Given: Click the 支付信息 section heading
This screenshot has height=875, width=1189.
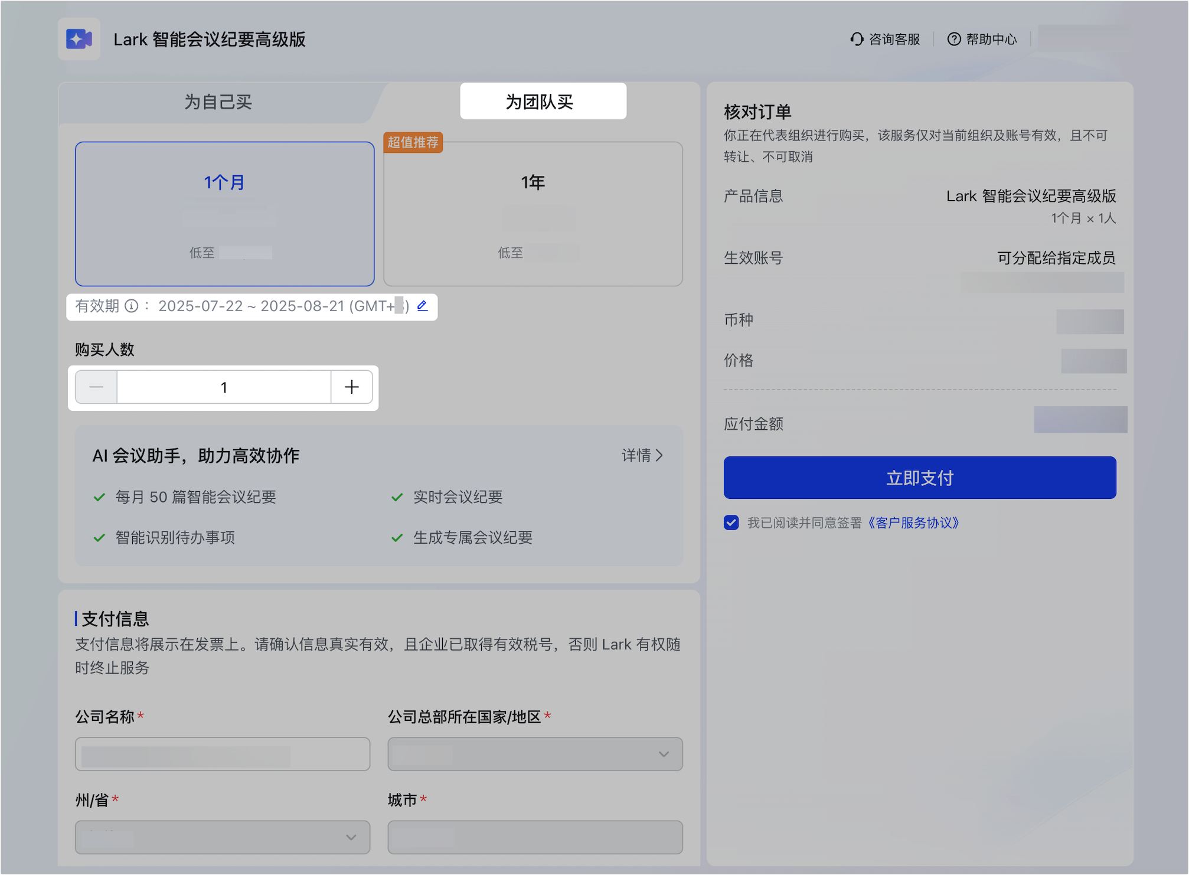Looking at the screenshot, I should (x=115, y=619).
